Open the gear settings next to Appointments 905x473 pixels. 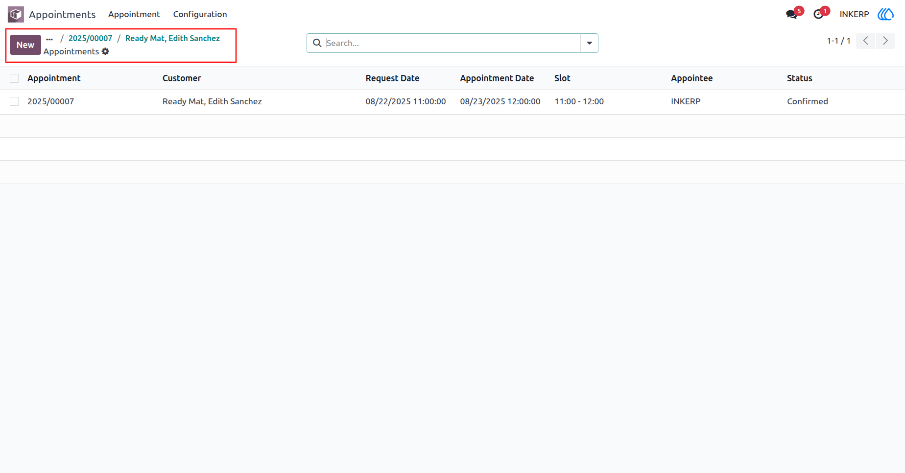(x=105, y=51)
